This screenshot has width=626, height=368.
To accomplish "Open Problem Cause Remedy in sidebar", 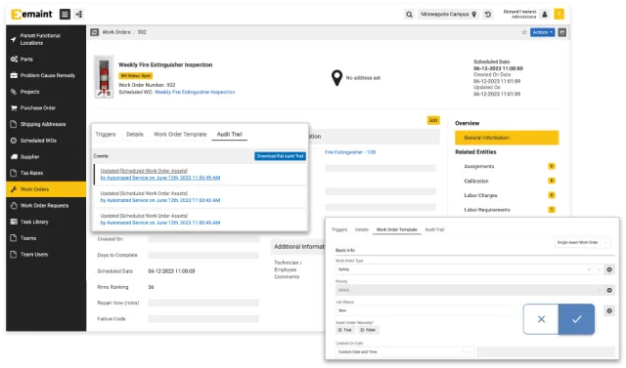I will click(46, 75).
